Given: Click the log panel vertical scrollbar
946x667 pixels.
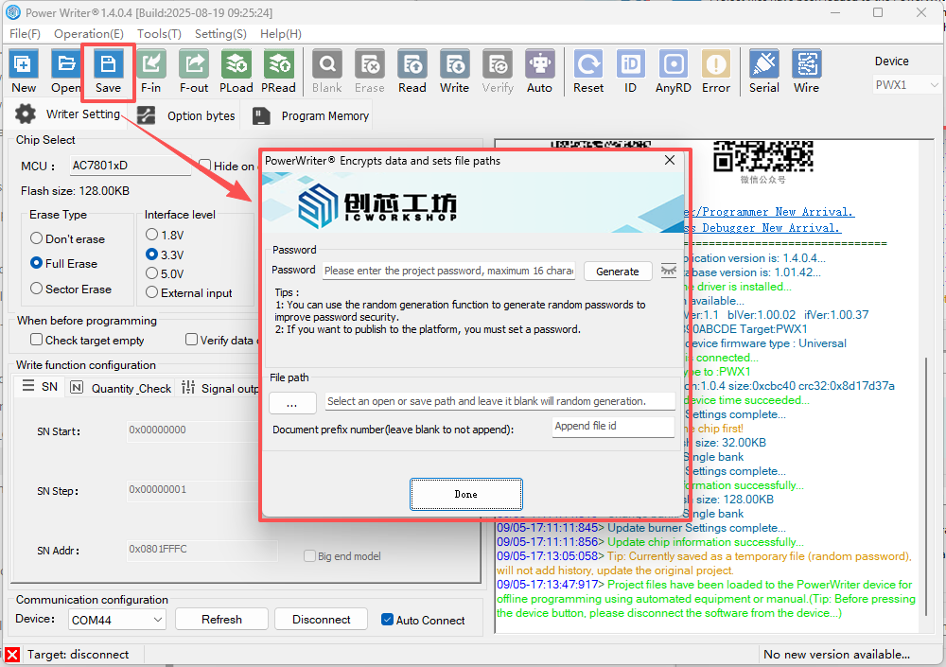Looking at the screenshot, I should 927,486.
